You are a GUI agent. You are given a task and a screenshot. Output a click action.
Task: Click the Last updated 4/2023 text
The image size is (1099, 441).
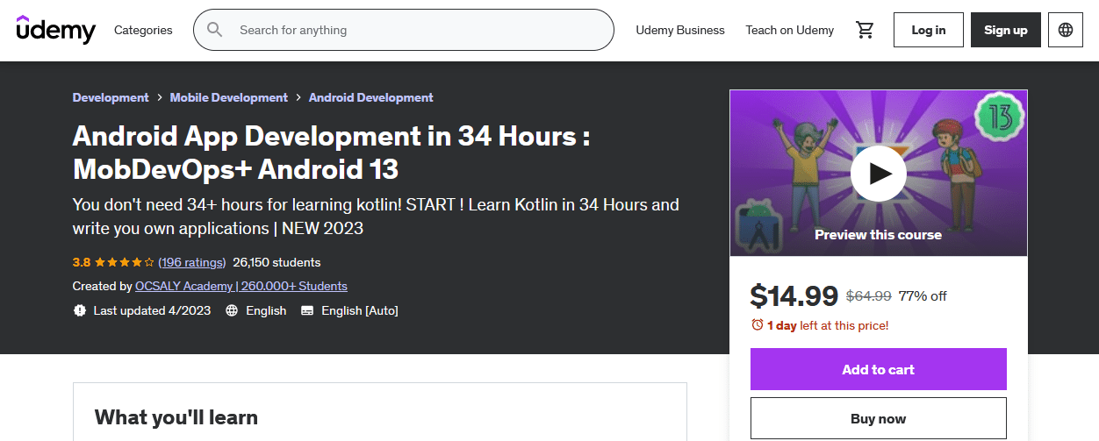coord(153,310)
